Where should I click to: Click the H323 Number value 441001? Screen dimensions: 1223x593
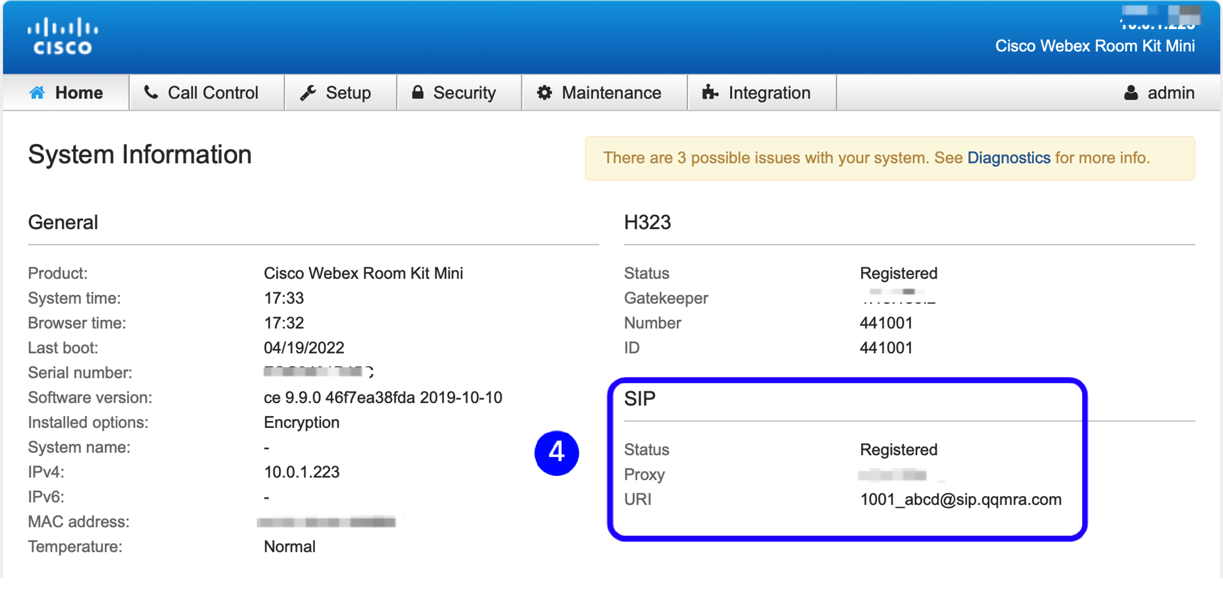[x=886, y=323]
